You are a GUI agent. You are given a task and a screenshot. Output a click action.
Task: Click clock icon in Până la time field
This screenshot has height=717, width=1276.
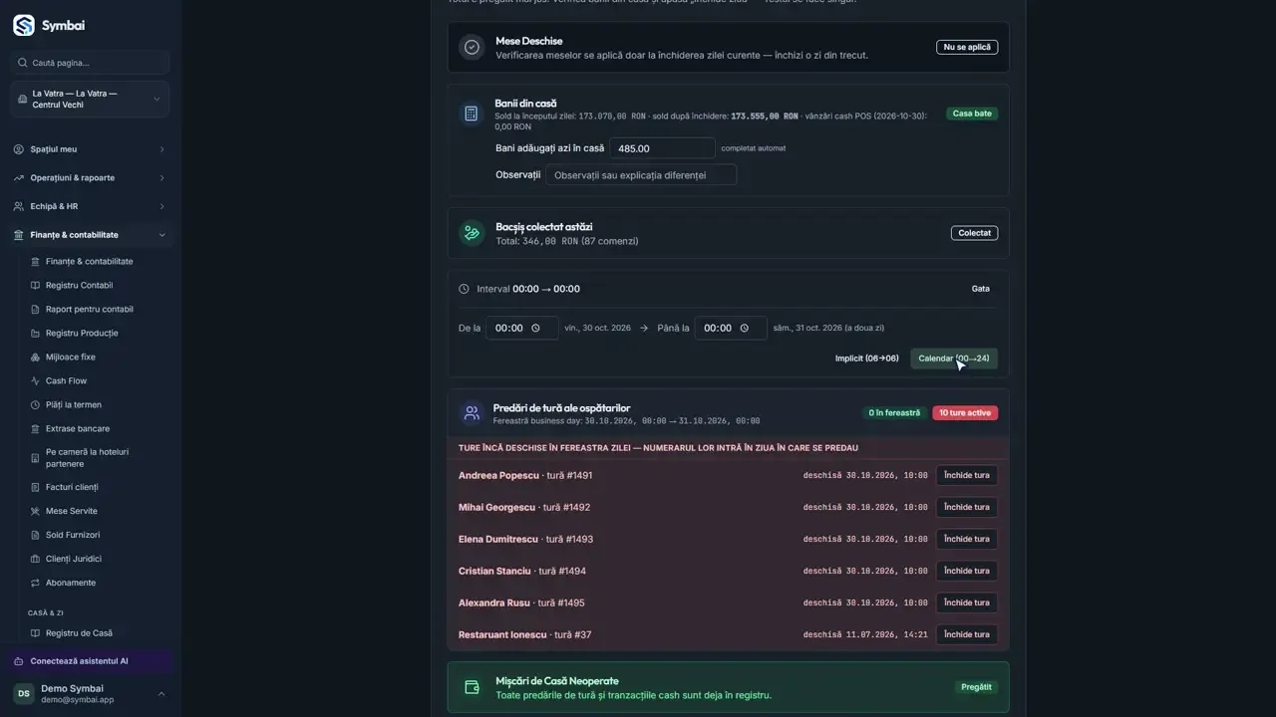745,328
